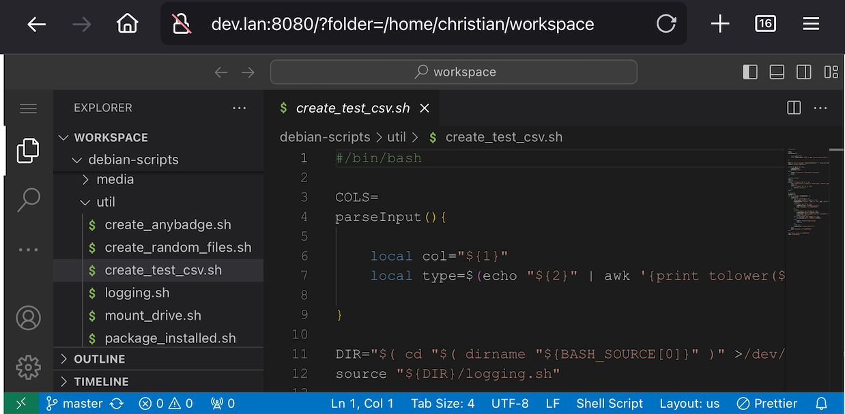Click the source logging.sh line
This screenshot has height=414, width=845.
pyautogui.click(x=448, y=374)
